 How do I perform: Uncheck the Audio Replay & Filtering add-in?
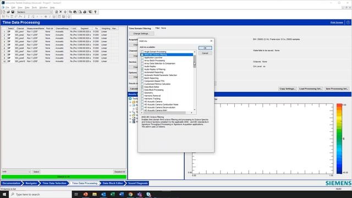[142, 69]
